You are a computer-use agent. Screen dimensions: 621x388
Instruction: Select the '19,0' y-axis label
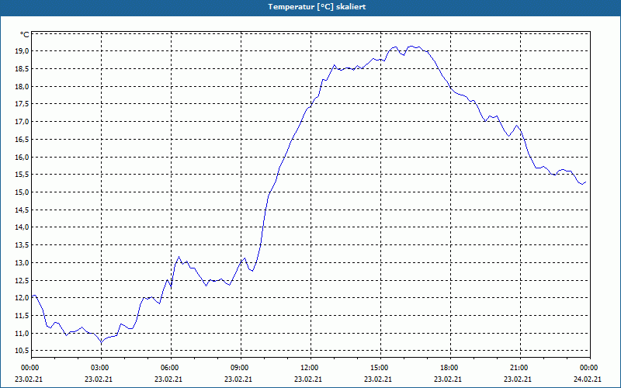pyautogui.click(x=23, y=51)
